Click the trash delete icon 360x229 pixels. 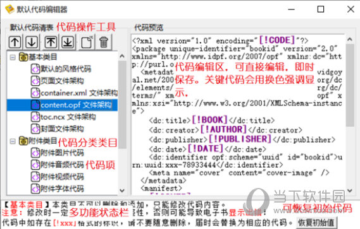[104, 42]
